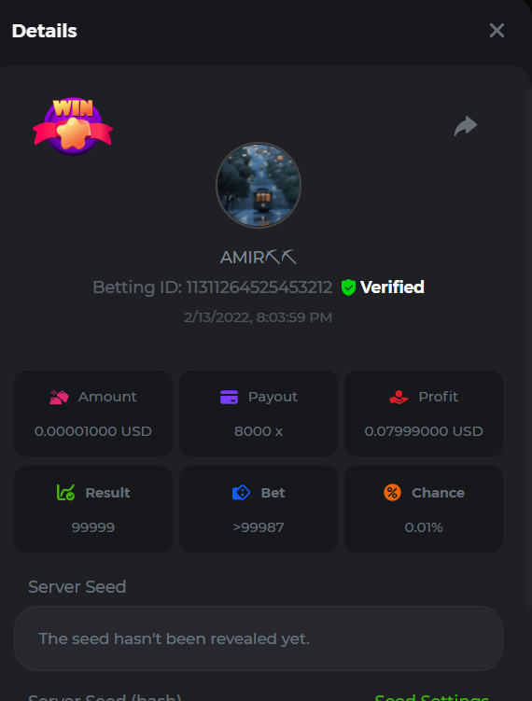This screenshot has height=701, width=532.
Task: Click the 8000 x payout value
Action: pyautogui.click(x=259, y=431)
